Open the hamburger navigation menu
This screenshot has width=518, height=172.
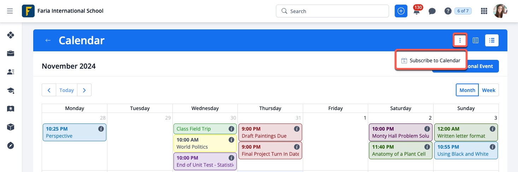pos(10,11)
